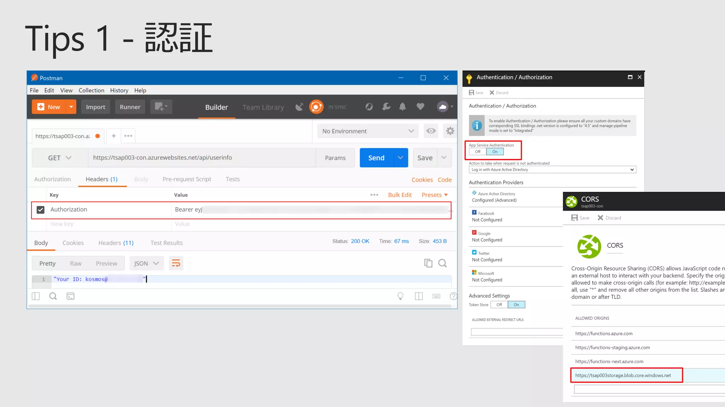725x407 pixels.
Task: Open the GET method dropdown
Action: 60,158
